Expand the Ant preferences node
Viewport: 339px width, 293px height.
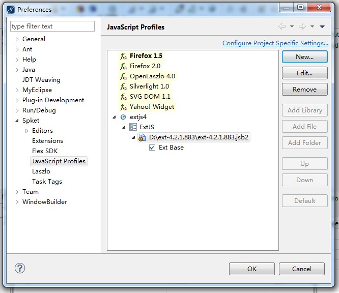click(x=17, y=49)
